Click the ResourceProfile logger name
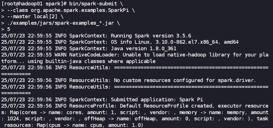This screenshot has width=273, height=128. coord(92,106)
